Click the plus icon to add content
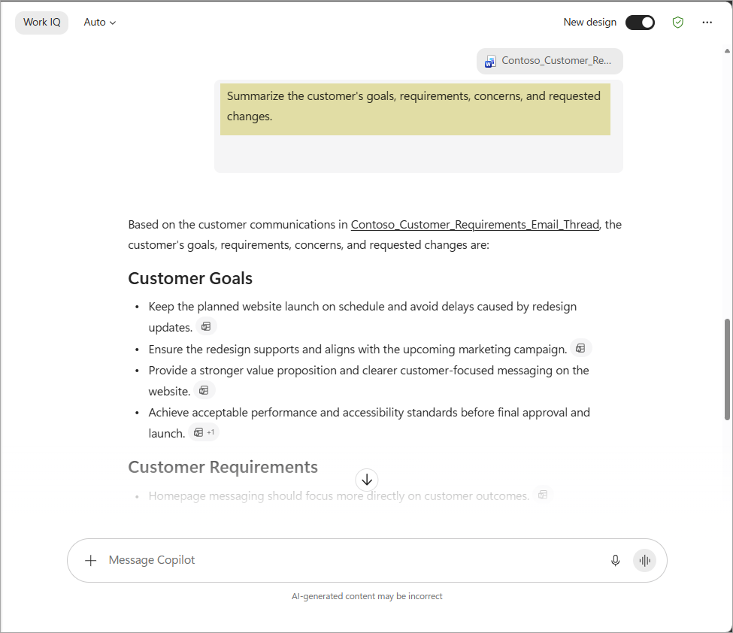This screenshot has width=733, height=633. (91, 560)
